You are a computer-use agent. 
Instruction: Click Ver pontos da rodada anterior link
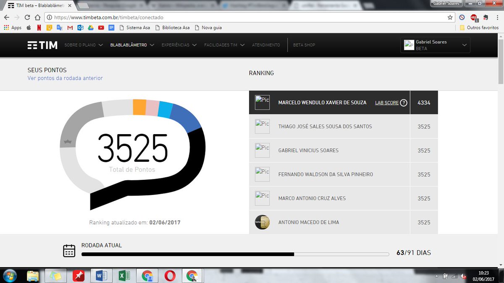tap(65, 78)
